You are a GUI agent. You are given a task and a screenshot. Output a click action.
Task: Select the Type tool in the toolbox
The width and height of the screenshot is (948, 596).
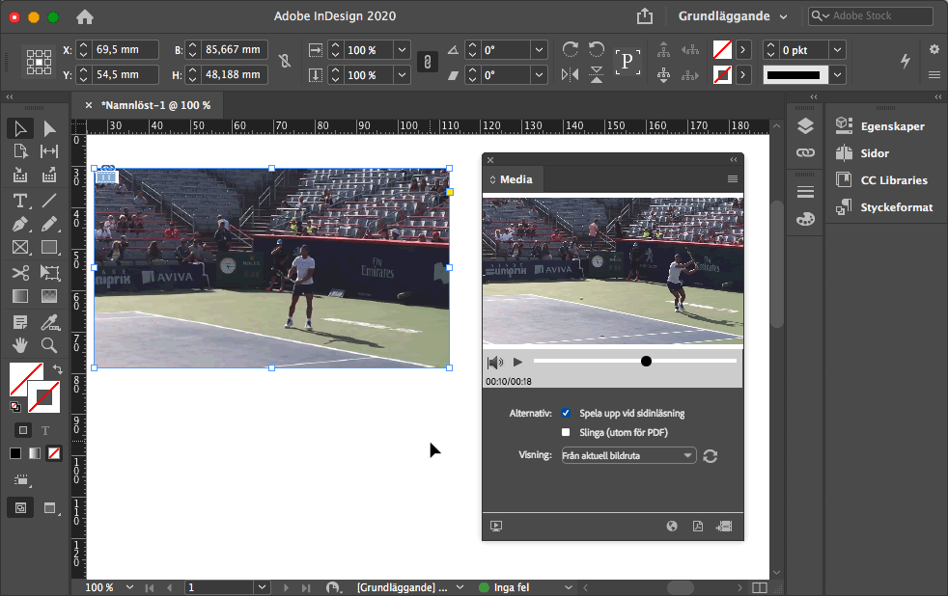pyautogui.click(x=20, y=201)
